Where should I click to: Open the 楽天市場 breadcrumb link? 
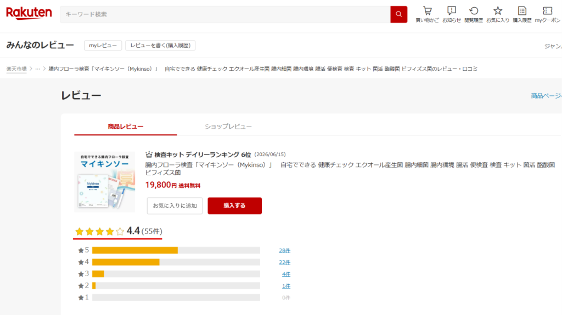pos(16,68)
